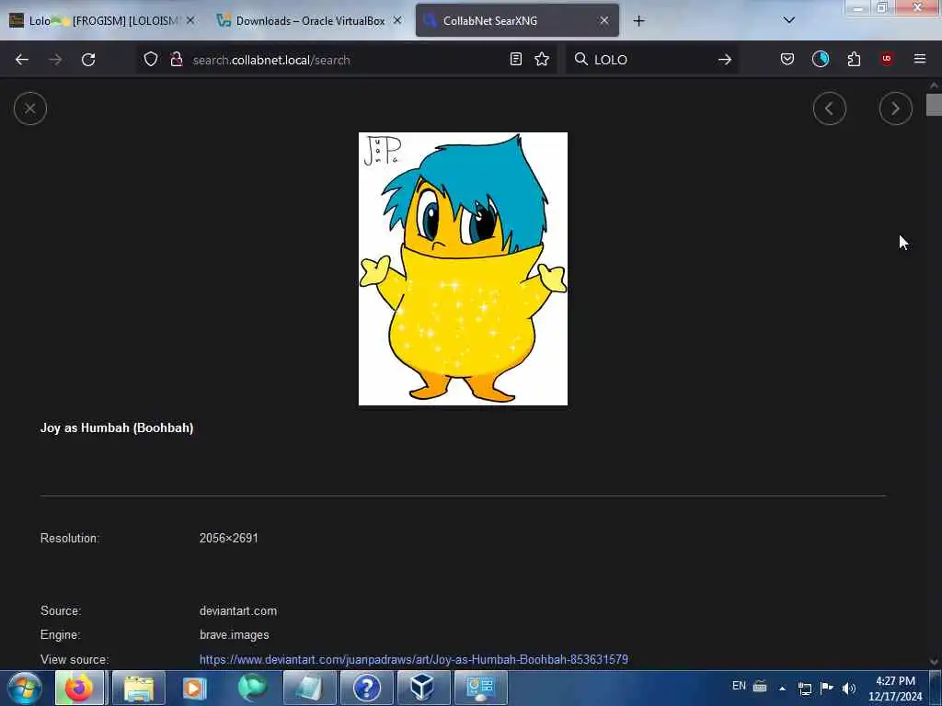The height and width of the screenshot is (706, 942).
Task: Show the previous image result
Action: 829,108
